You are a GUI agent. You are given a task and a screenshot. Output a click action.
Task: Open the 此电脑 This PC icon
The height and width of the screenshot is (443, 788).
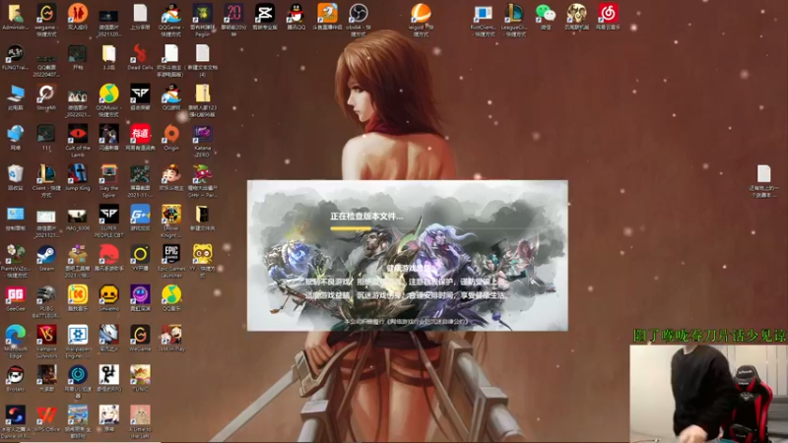(x=15, y=94)
